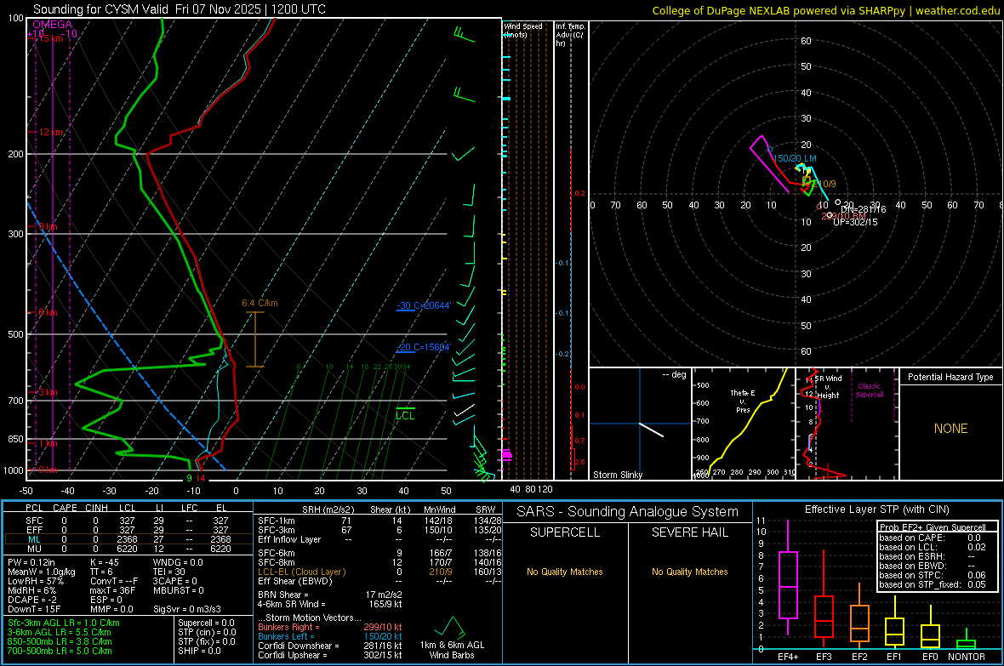Click the 'Classic Supercell' purple label

click(870, 390)
